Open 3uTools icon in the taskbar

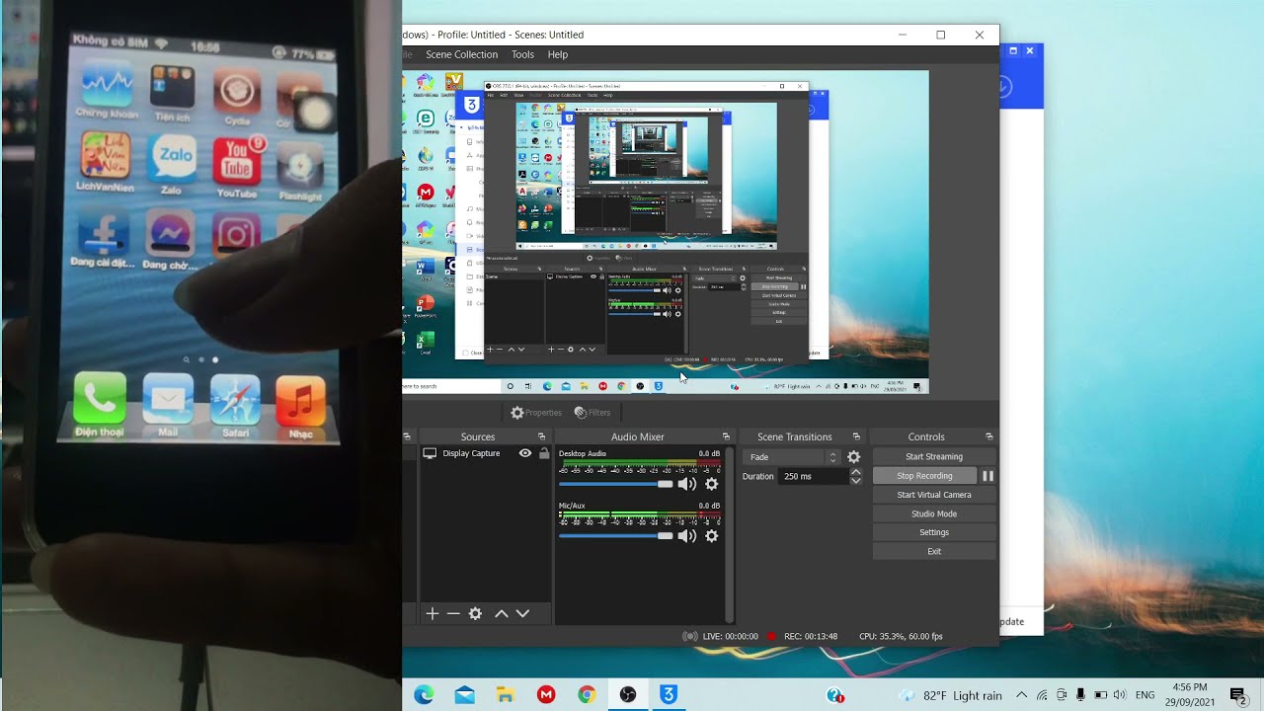(669, 695)
